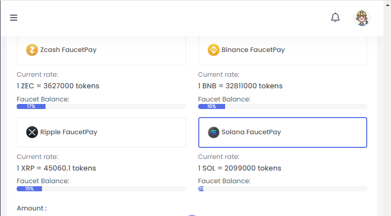The height and width of the screenshot is (216, 391).
Task: Select the Binance FaucetPay option
Action: 283,50
